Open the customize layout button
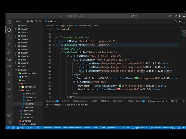Screen dimensions: 186x139 176,16
